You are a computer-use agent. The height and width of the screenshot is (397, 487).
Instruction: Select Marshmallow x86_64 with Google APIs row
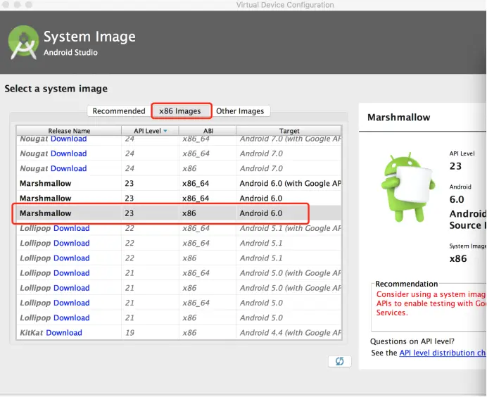[179, 183]
